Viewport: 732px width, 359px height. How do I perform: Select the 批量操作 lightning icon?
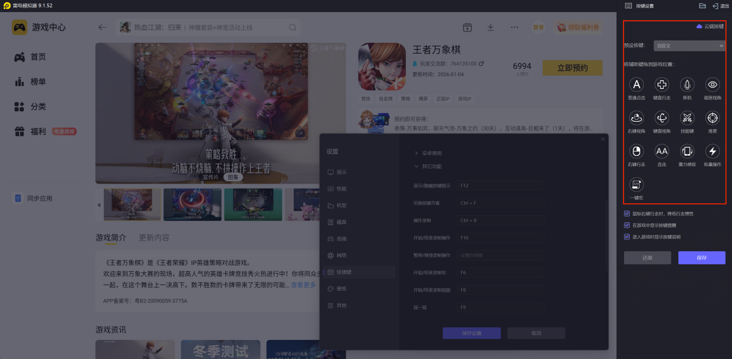click(x=712, y=152)
